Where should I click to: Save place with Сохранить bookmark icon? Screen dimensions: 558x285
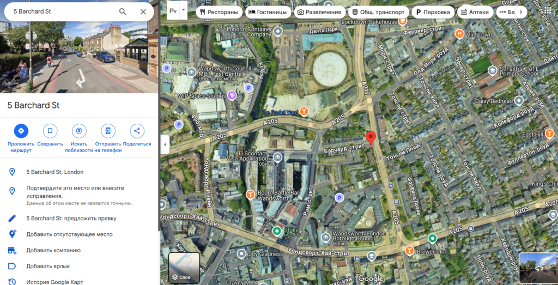(x=50, y=131)
